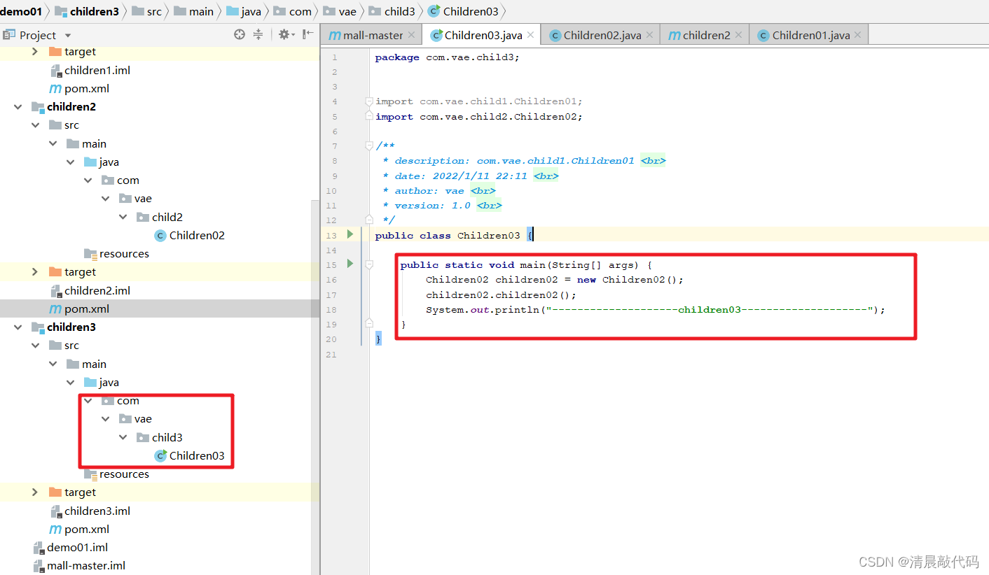Viewport: 989px width, 575px height.
Task: Close the Children01.java tab
Action: click(858, 34)
